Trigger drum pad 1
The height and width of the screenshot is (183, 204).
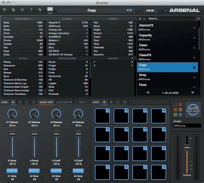pyautogui.click(x=102, y=172)
